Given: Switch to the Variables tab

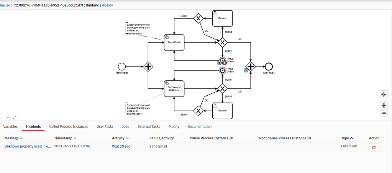Looking at the screenshot, I should coord(10,126).
